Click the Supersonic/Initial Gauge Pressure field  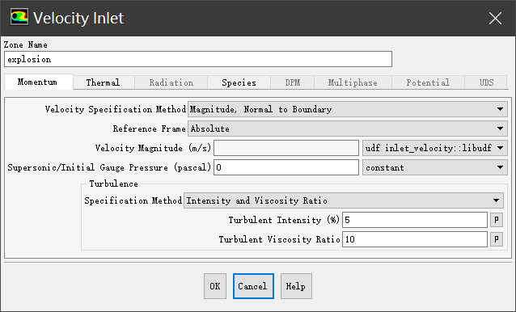tap(286, 167)
